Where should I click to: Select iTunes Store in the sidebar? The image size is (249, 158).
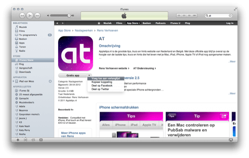click(x=33, y=60)
